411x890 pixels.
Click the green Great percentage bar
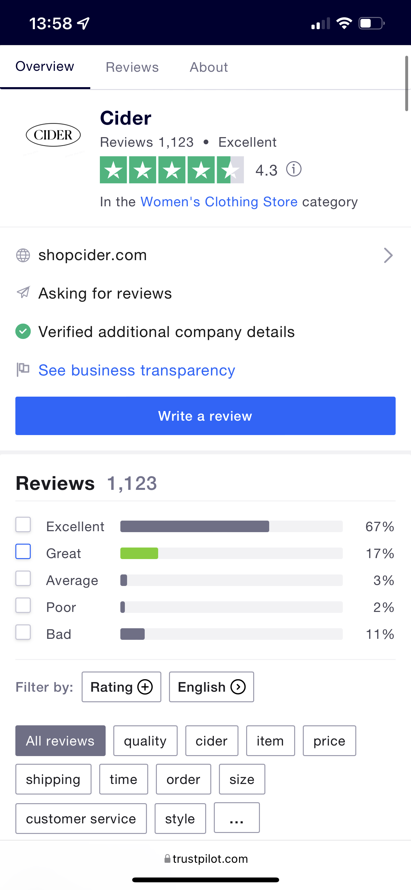click(x=139, y=554)
